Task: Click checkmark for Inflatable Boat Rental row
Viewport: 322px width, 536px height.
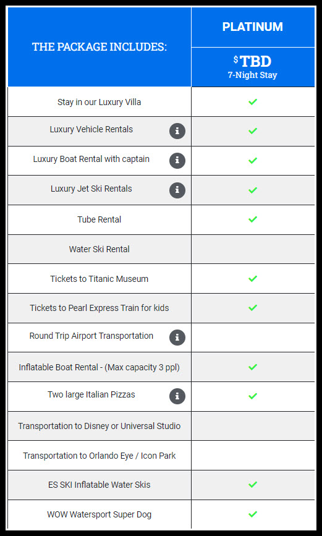Action: (x=253, y=367)
